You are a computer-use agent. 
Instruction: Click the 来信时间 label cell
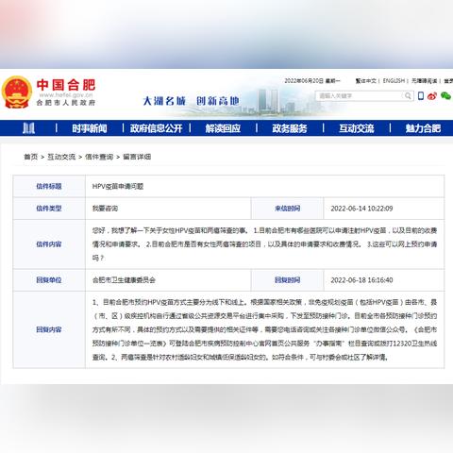point(287,209)
